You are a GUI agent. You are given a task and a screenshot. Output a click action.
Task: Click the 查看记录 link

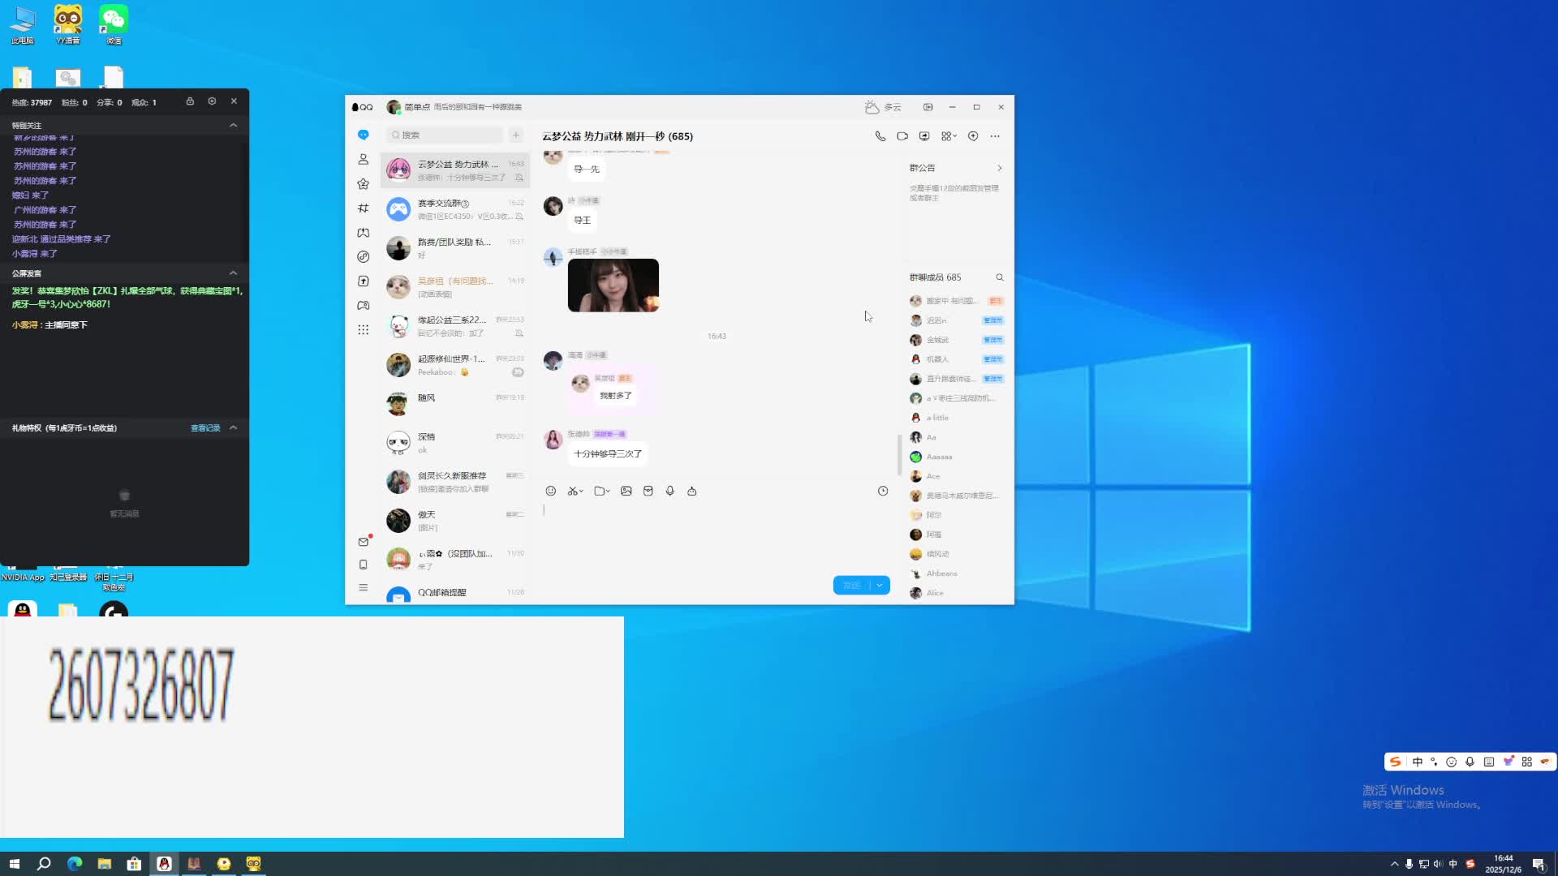(x=205, y=428)
